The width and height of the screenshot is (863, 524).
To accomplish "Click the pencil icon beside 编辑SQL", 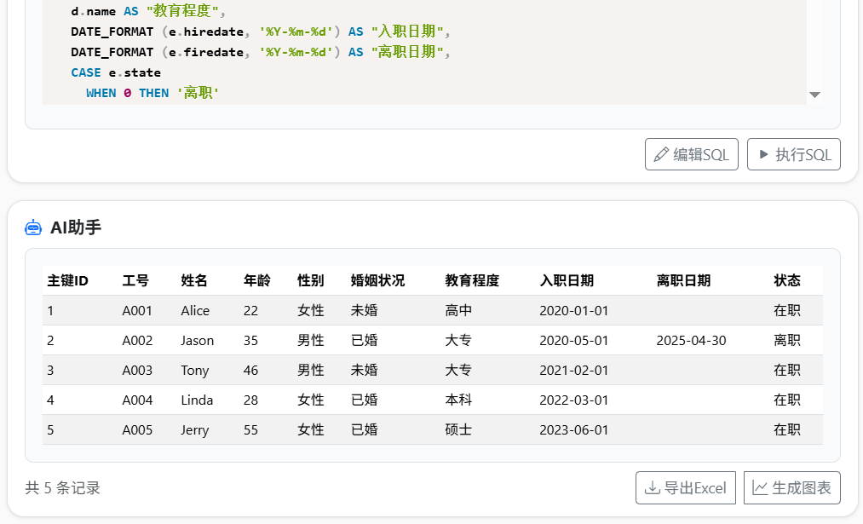I will click(662, 154).
